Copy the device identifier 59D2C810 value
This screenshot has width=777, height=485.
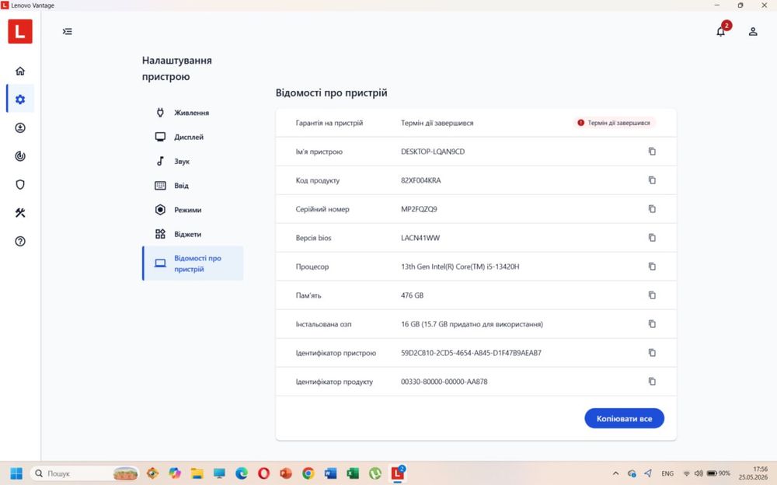point(652,353)
